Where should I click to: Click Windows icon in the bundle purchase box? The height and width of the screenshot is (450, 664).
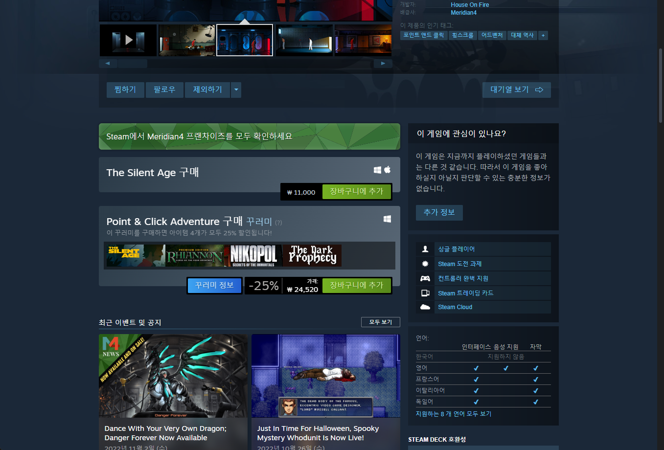pos(387,219)
